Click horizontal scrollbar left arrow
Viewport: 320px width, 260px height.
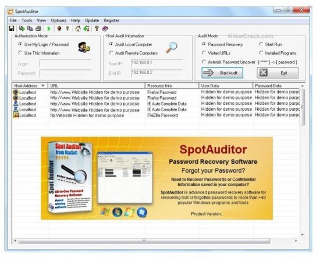coord(15,241)
